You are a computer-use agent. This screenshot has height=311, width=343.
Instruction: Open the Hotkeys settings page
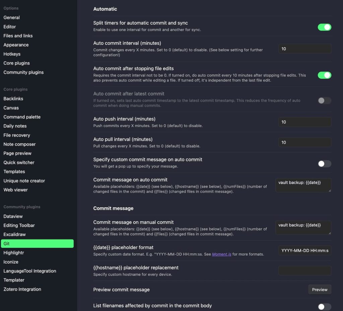pyautogui.click(x=12, y=54)
